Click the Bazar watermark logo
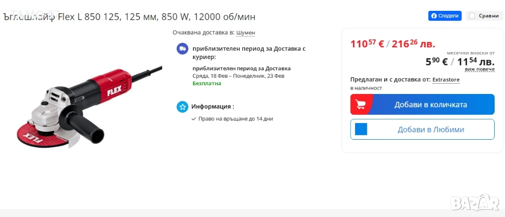505x217 pixels. [475, 202]
